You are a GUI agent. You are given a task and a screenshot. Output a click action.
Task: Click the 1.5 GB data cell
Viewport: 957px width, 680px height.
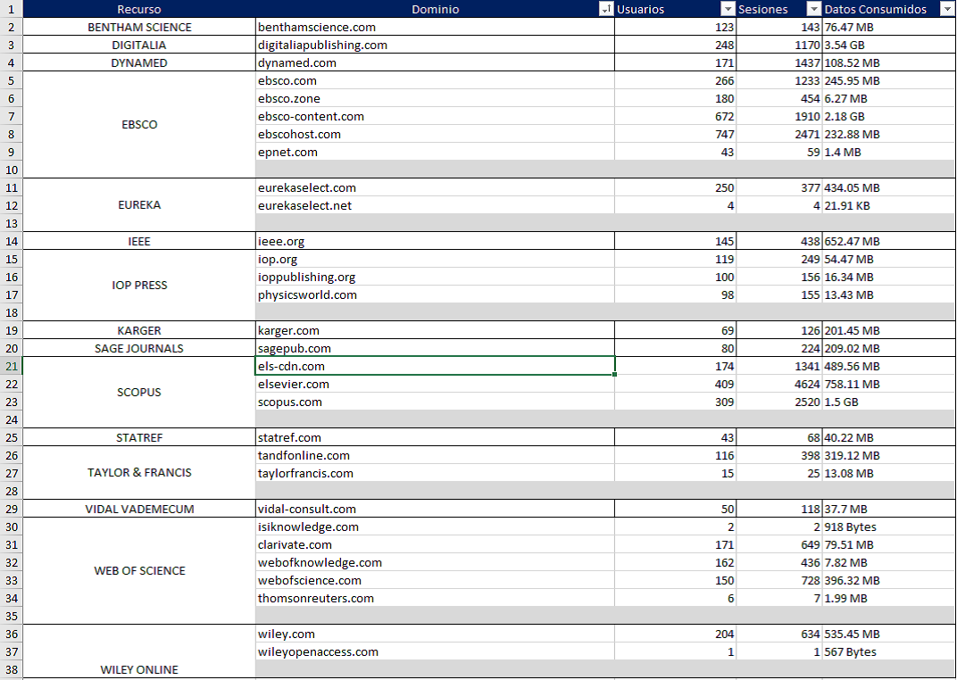point(888,402)
